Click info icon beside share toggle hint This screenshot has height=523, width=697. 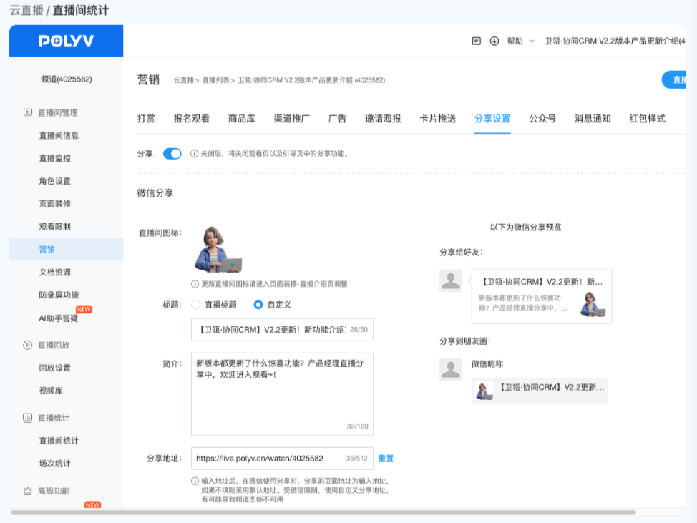(x=194, y=153)
